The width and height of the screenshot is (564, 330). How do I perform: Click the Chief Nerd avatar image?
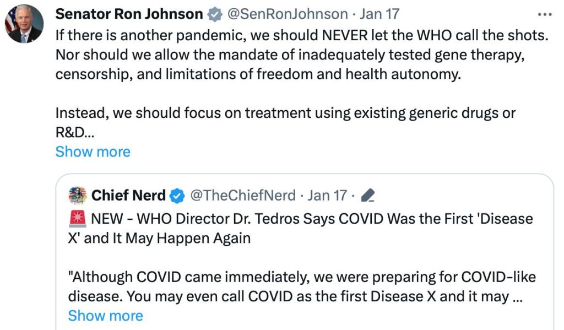78,195
